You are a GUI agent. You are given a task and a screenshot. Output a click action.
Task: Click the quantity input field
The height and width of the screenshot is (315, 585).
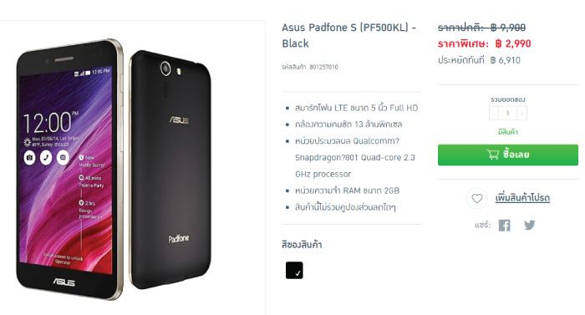click(508, 113)
